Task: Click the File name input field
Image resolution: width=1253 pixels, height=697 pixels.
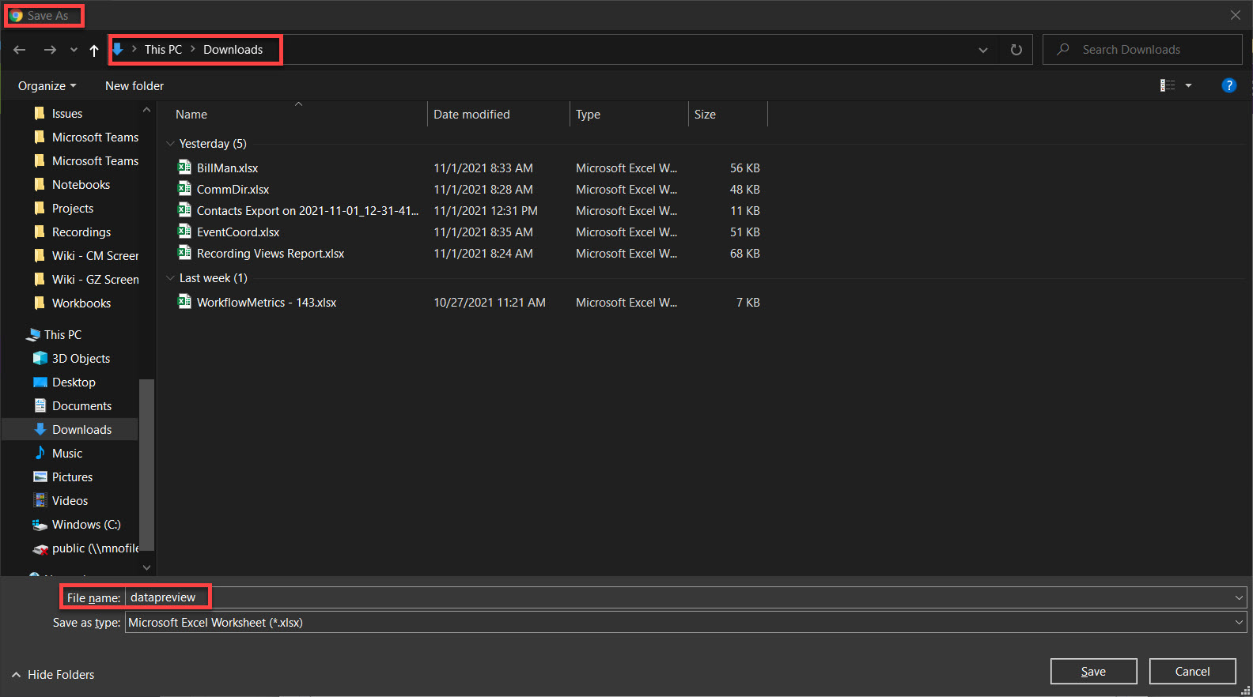Action: point(680,597)
